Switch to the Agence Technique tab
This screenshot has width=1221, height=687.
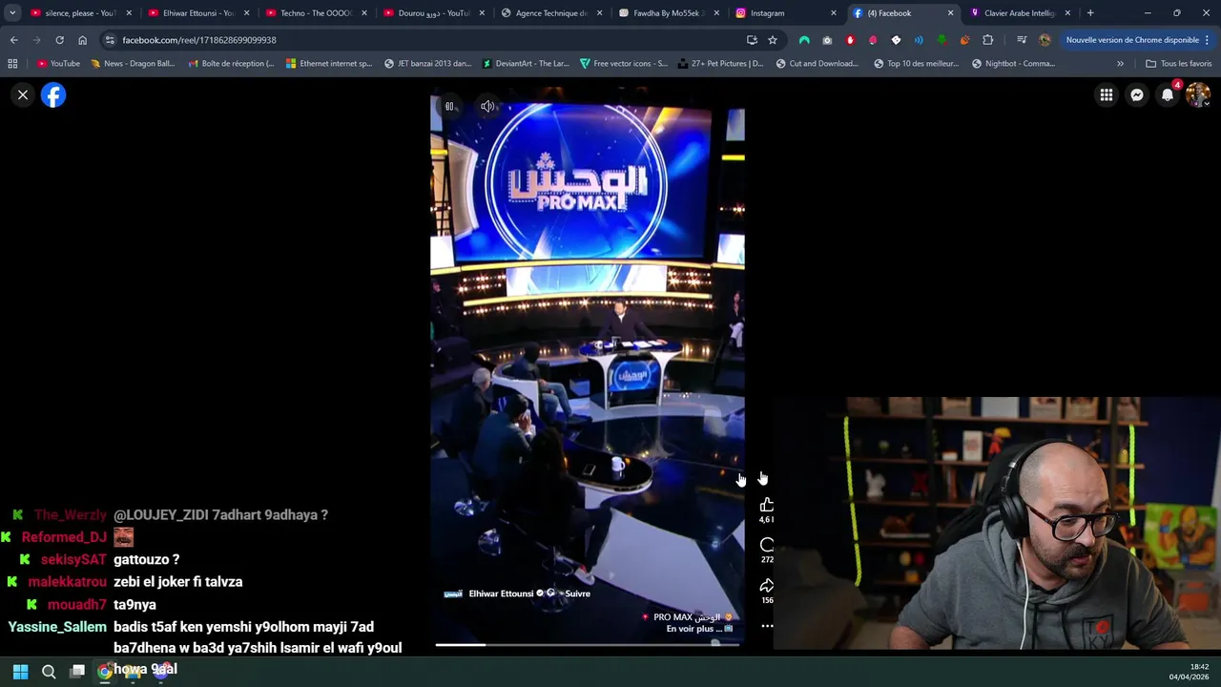[551, 13]
